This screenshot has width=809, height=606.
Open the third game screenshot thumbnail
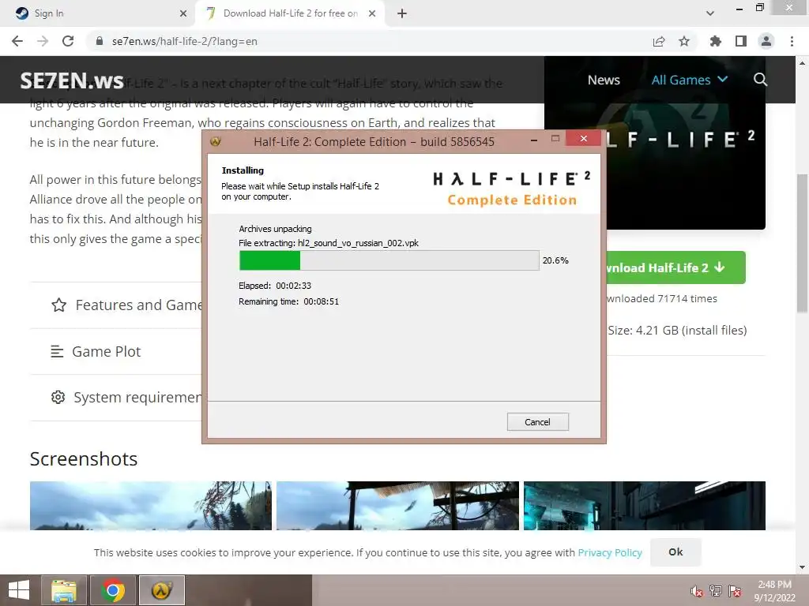tap(645, 506)
